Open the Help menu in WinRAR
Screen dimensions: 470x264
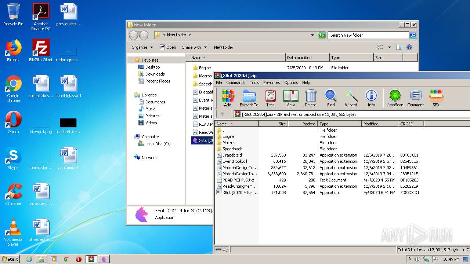[306, 82]
